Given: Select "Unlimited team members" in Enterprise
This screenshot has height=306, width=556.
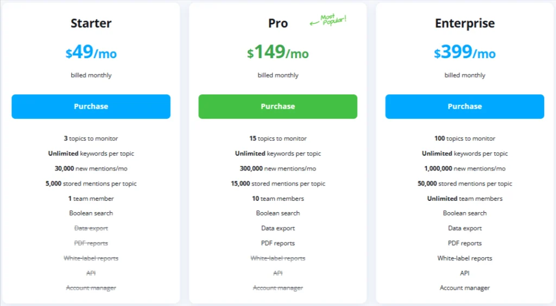Looking at the screenshot, I should (x=464, y=199).
